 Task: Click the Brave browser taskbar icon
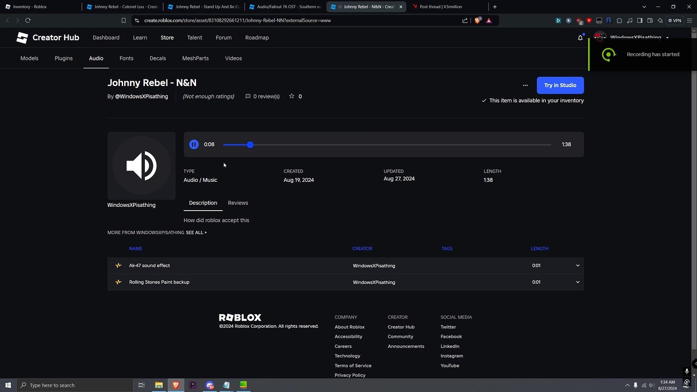click(x=176, y=385)
